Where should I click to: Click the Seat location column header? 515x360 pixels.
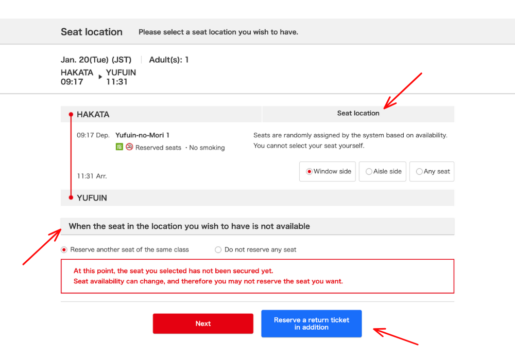(358, 114)
